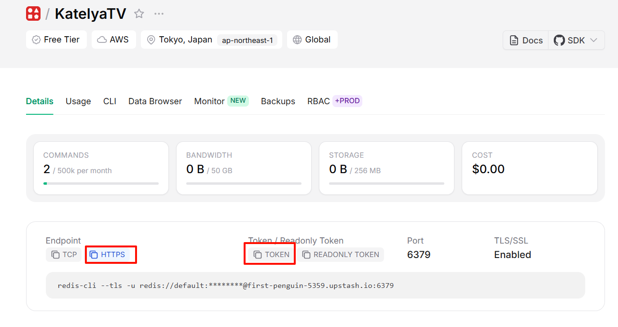The image size is (618, 327).
Task: Copy the HTTPS endpoint
Action: 108,255
